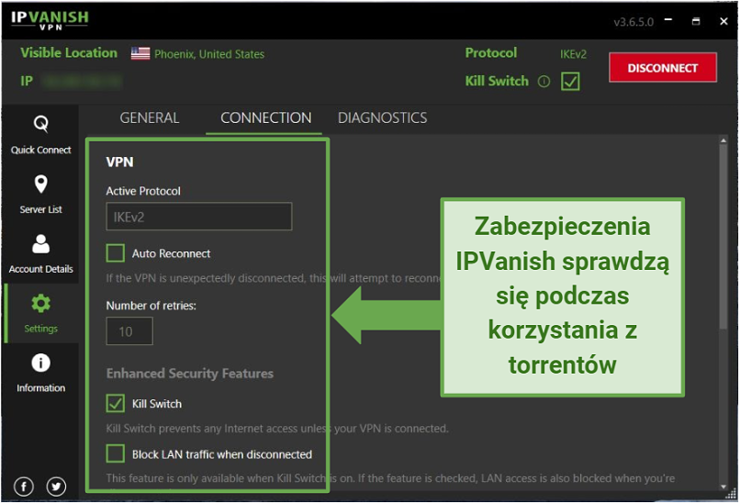The height and width of the screenshot is (503, 740).
Task: Switch to the DIAGNOSTICS tab
Action: (x=382, y=118)
